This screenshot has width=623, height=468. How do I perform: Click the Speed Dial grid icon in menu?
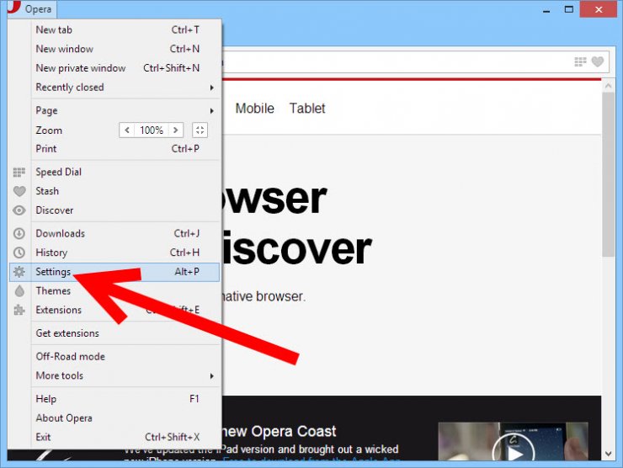tap(19, 172)
